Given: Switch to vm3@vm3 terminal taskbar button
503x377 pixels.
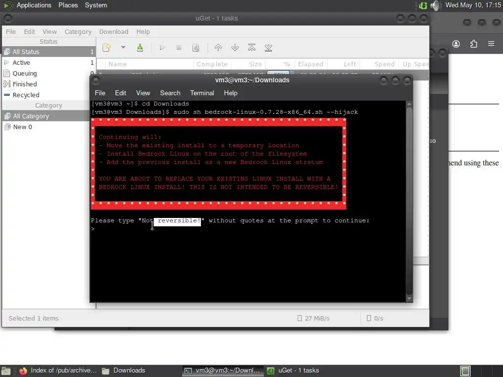Looking at the screenshot, I should click(223, 371).
